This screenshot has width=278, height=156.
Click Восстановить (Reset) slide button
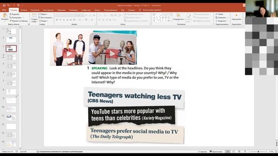(45, 17)
